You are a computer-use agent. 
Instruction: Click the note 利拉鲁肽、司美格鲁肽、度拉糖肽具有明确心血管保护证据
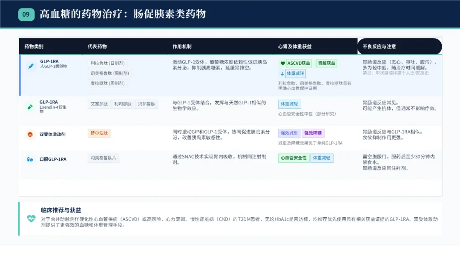(314, 86)
